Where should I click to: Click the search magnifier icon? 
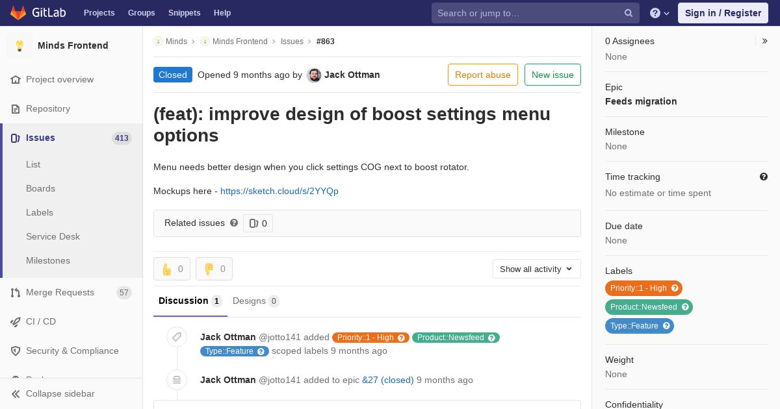pos(629,13)
